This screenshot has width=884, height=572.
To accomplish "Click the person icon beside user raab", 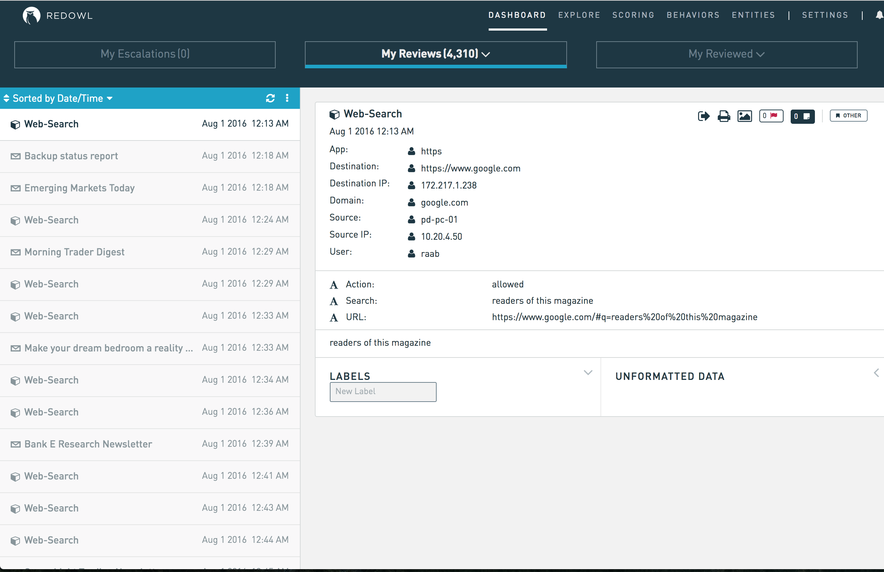I will pyautogui.click(x=411, y=254).
